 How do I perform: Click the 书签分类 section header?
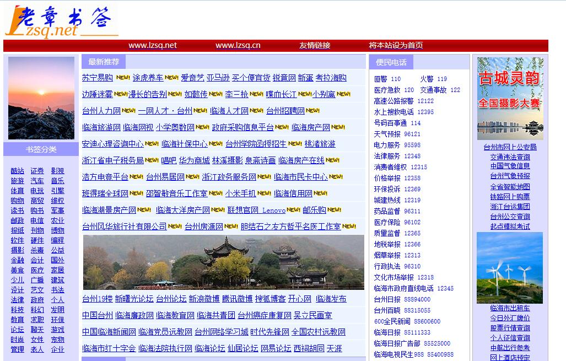(41, 149)
